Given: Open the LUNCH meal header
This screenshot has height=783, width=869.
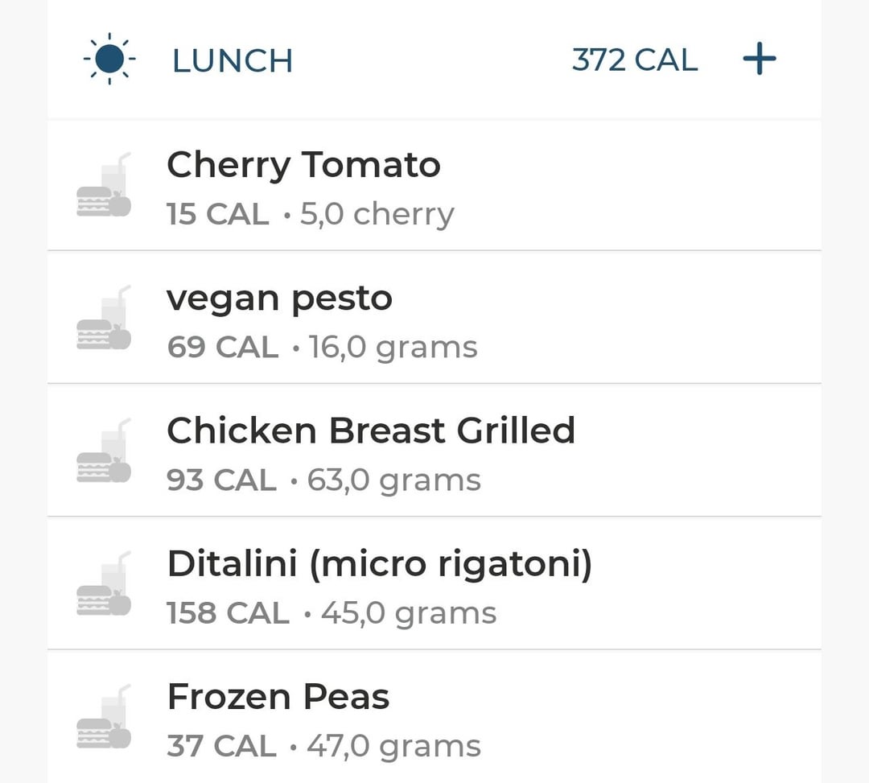Looking at the screenshot, I should (x=233, y=60).
